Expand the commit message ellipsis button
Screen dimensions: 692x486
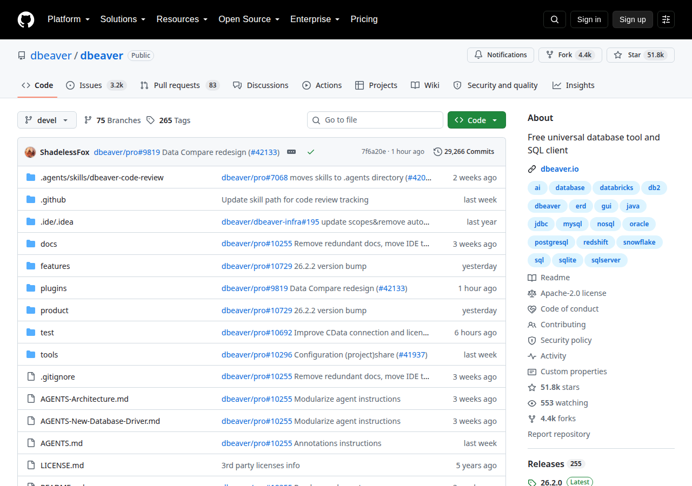click(291, 152)
